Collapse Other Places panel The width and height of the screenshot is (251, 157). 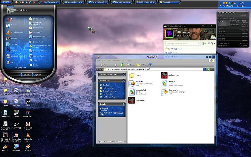123,80
